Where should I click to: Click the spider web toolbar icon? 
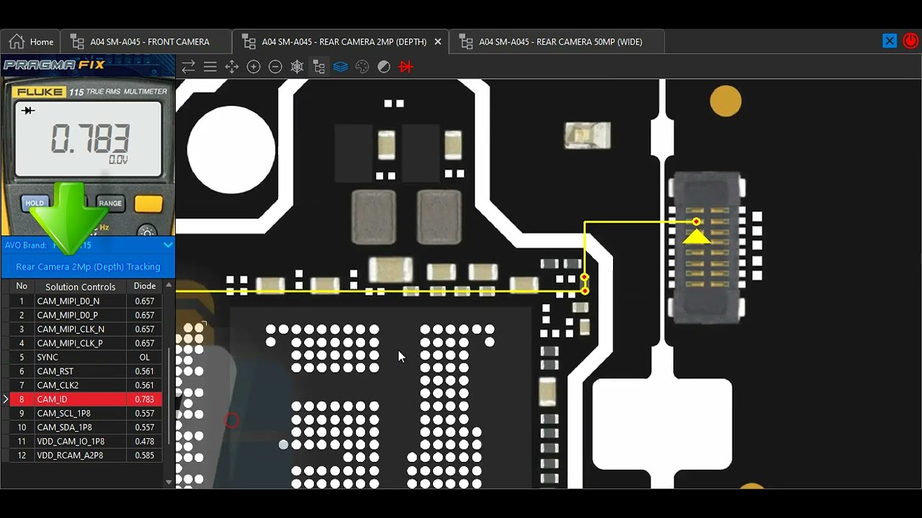[297, 67]
